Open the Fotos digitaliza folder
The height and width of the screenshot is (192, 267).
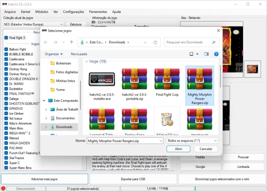pos(64,72)
